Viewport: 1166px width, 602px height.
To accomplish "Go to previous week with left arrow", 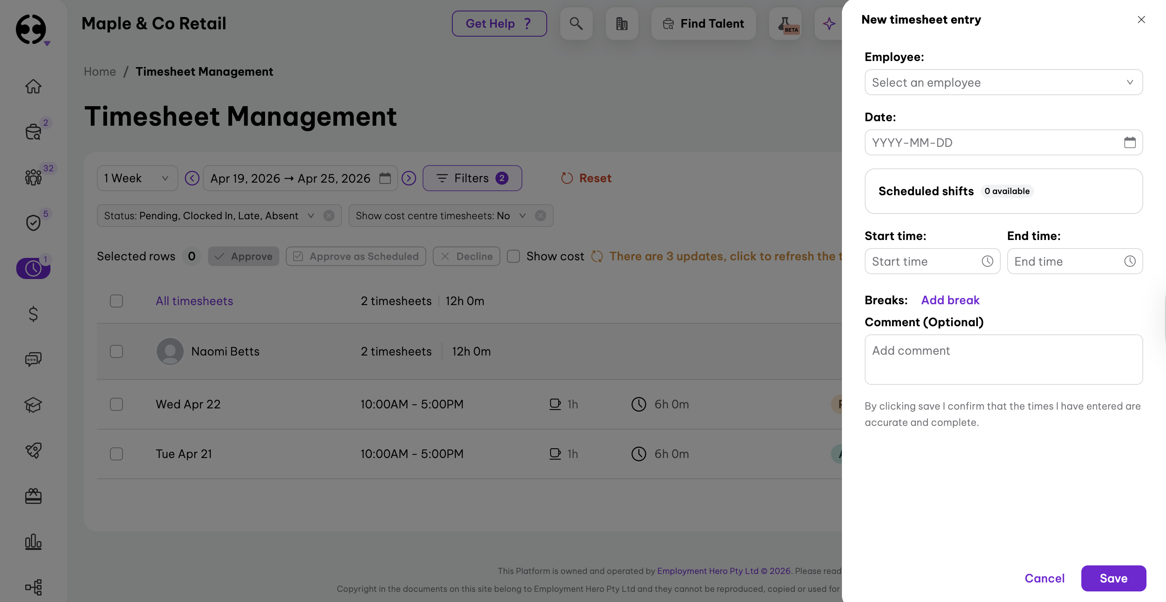I will click(192, 178).
